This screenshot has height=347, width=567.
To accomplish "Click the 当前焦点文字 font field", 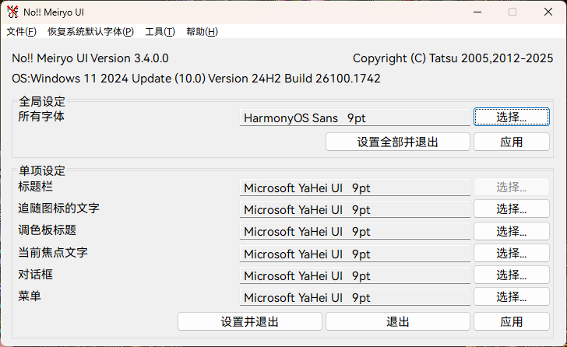I will 355,254.
